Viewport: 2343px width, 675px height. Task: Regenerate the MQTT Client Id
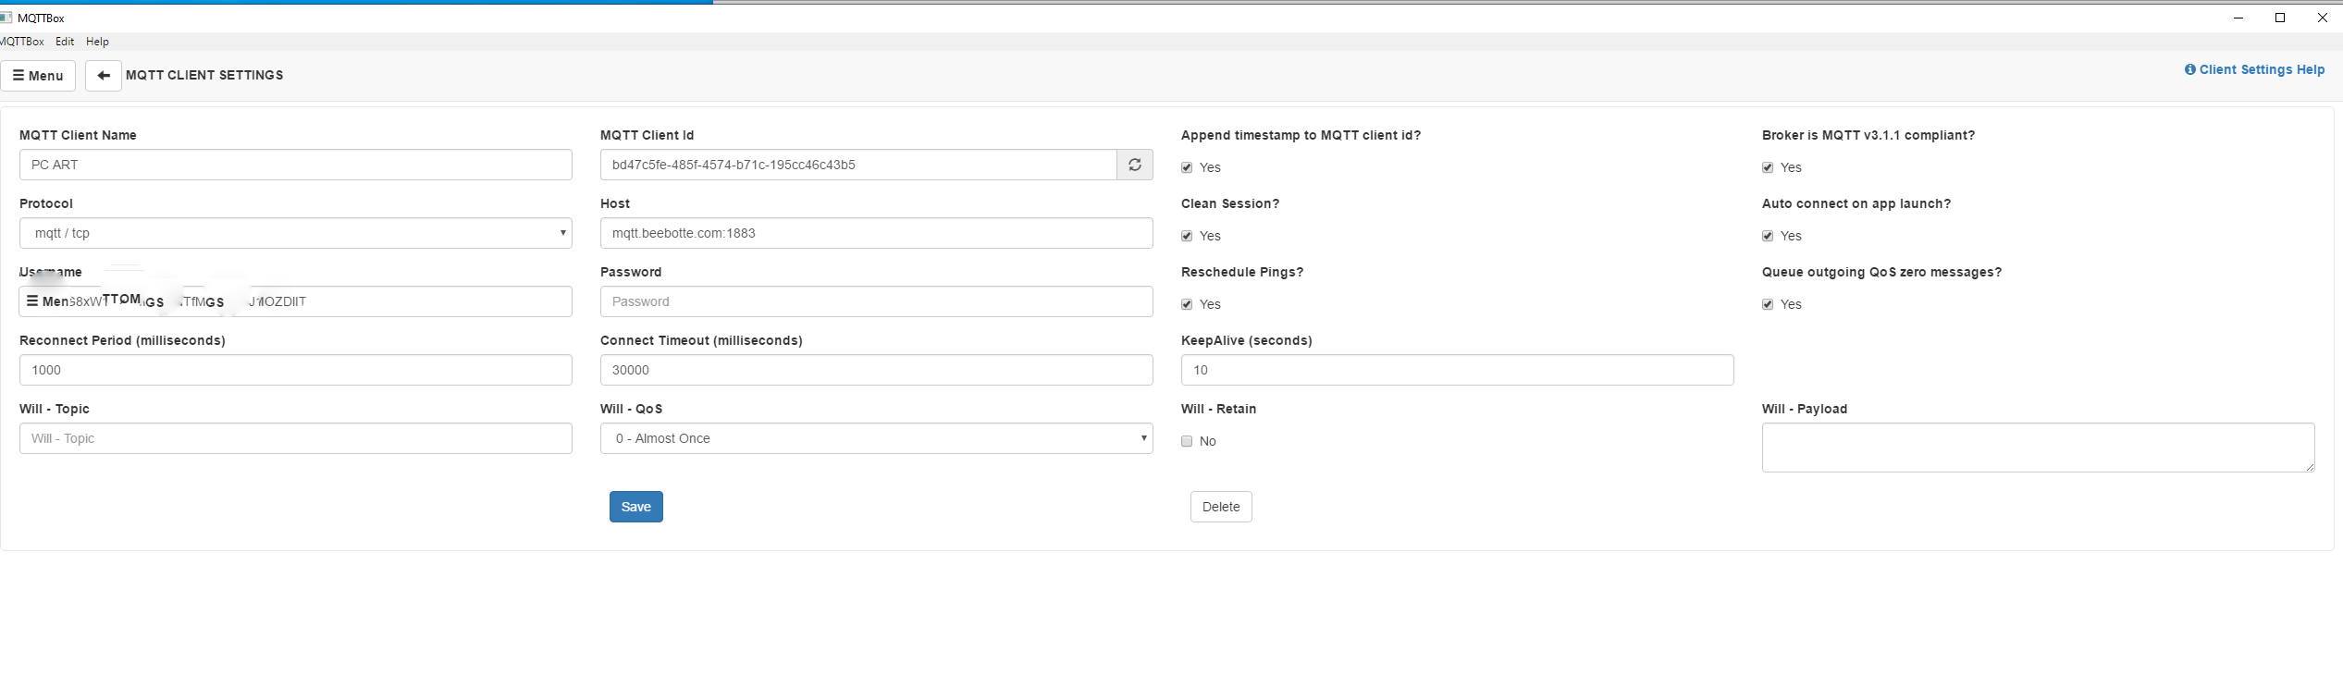coord(1134,165)
